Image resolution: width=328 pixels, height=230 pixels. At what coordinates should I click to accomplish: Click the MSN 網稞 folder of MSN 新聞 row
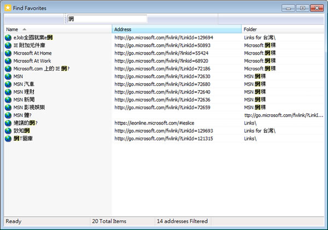coord(255,100)
